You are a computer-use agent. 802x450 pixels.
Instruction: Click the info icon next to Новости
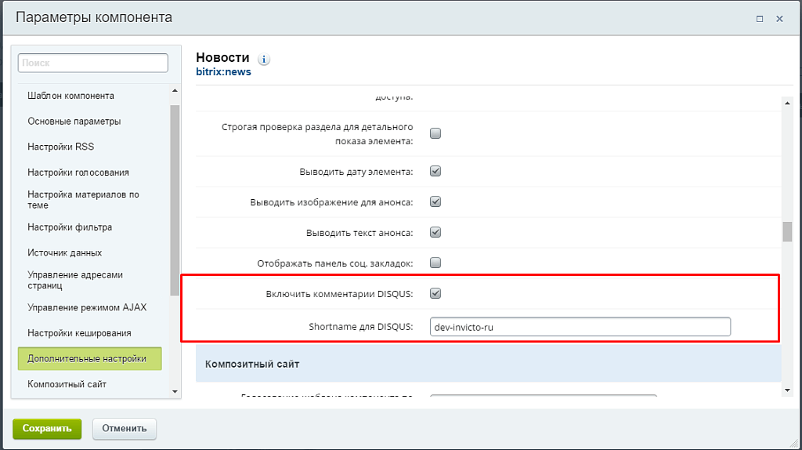264,59
